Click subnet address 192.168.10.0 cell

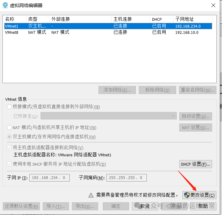187,33
